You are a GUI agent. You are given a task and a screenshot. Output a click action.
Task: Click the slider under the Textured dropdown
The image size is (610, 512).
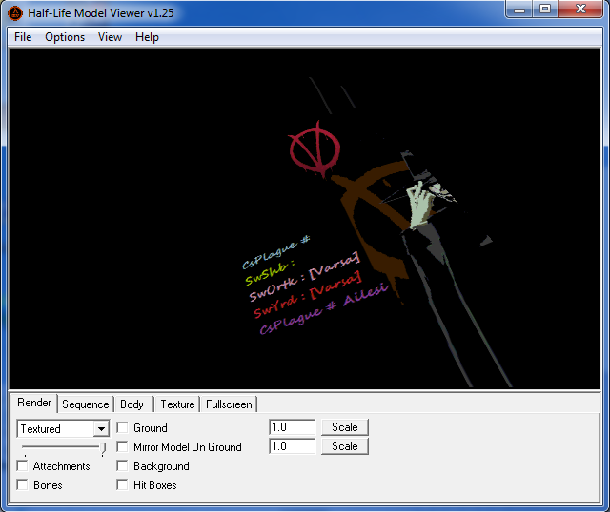(x=63, y=446)
